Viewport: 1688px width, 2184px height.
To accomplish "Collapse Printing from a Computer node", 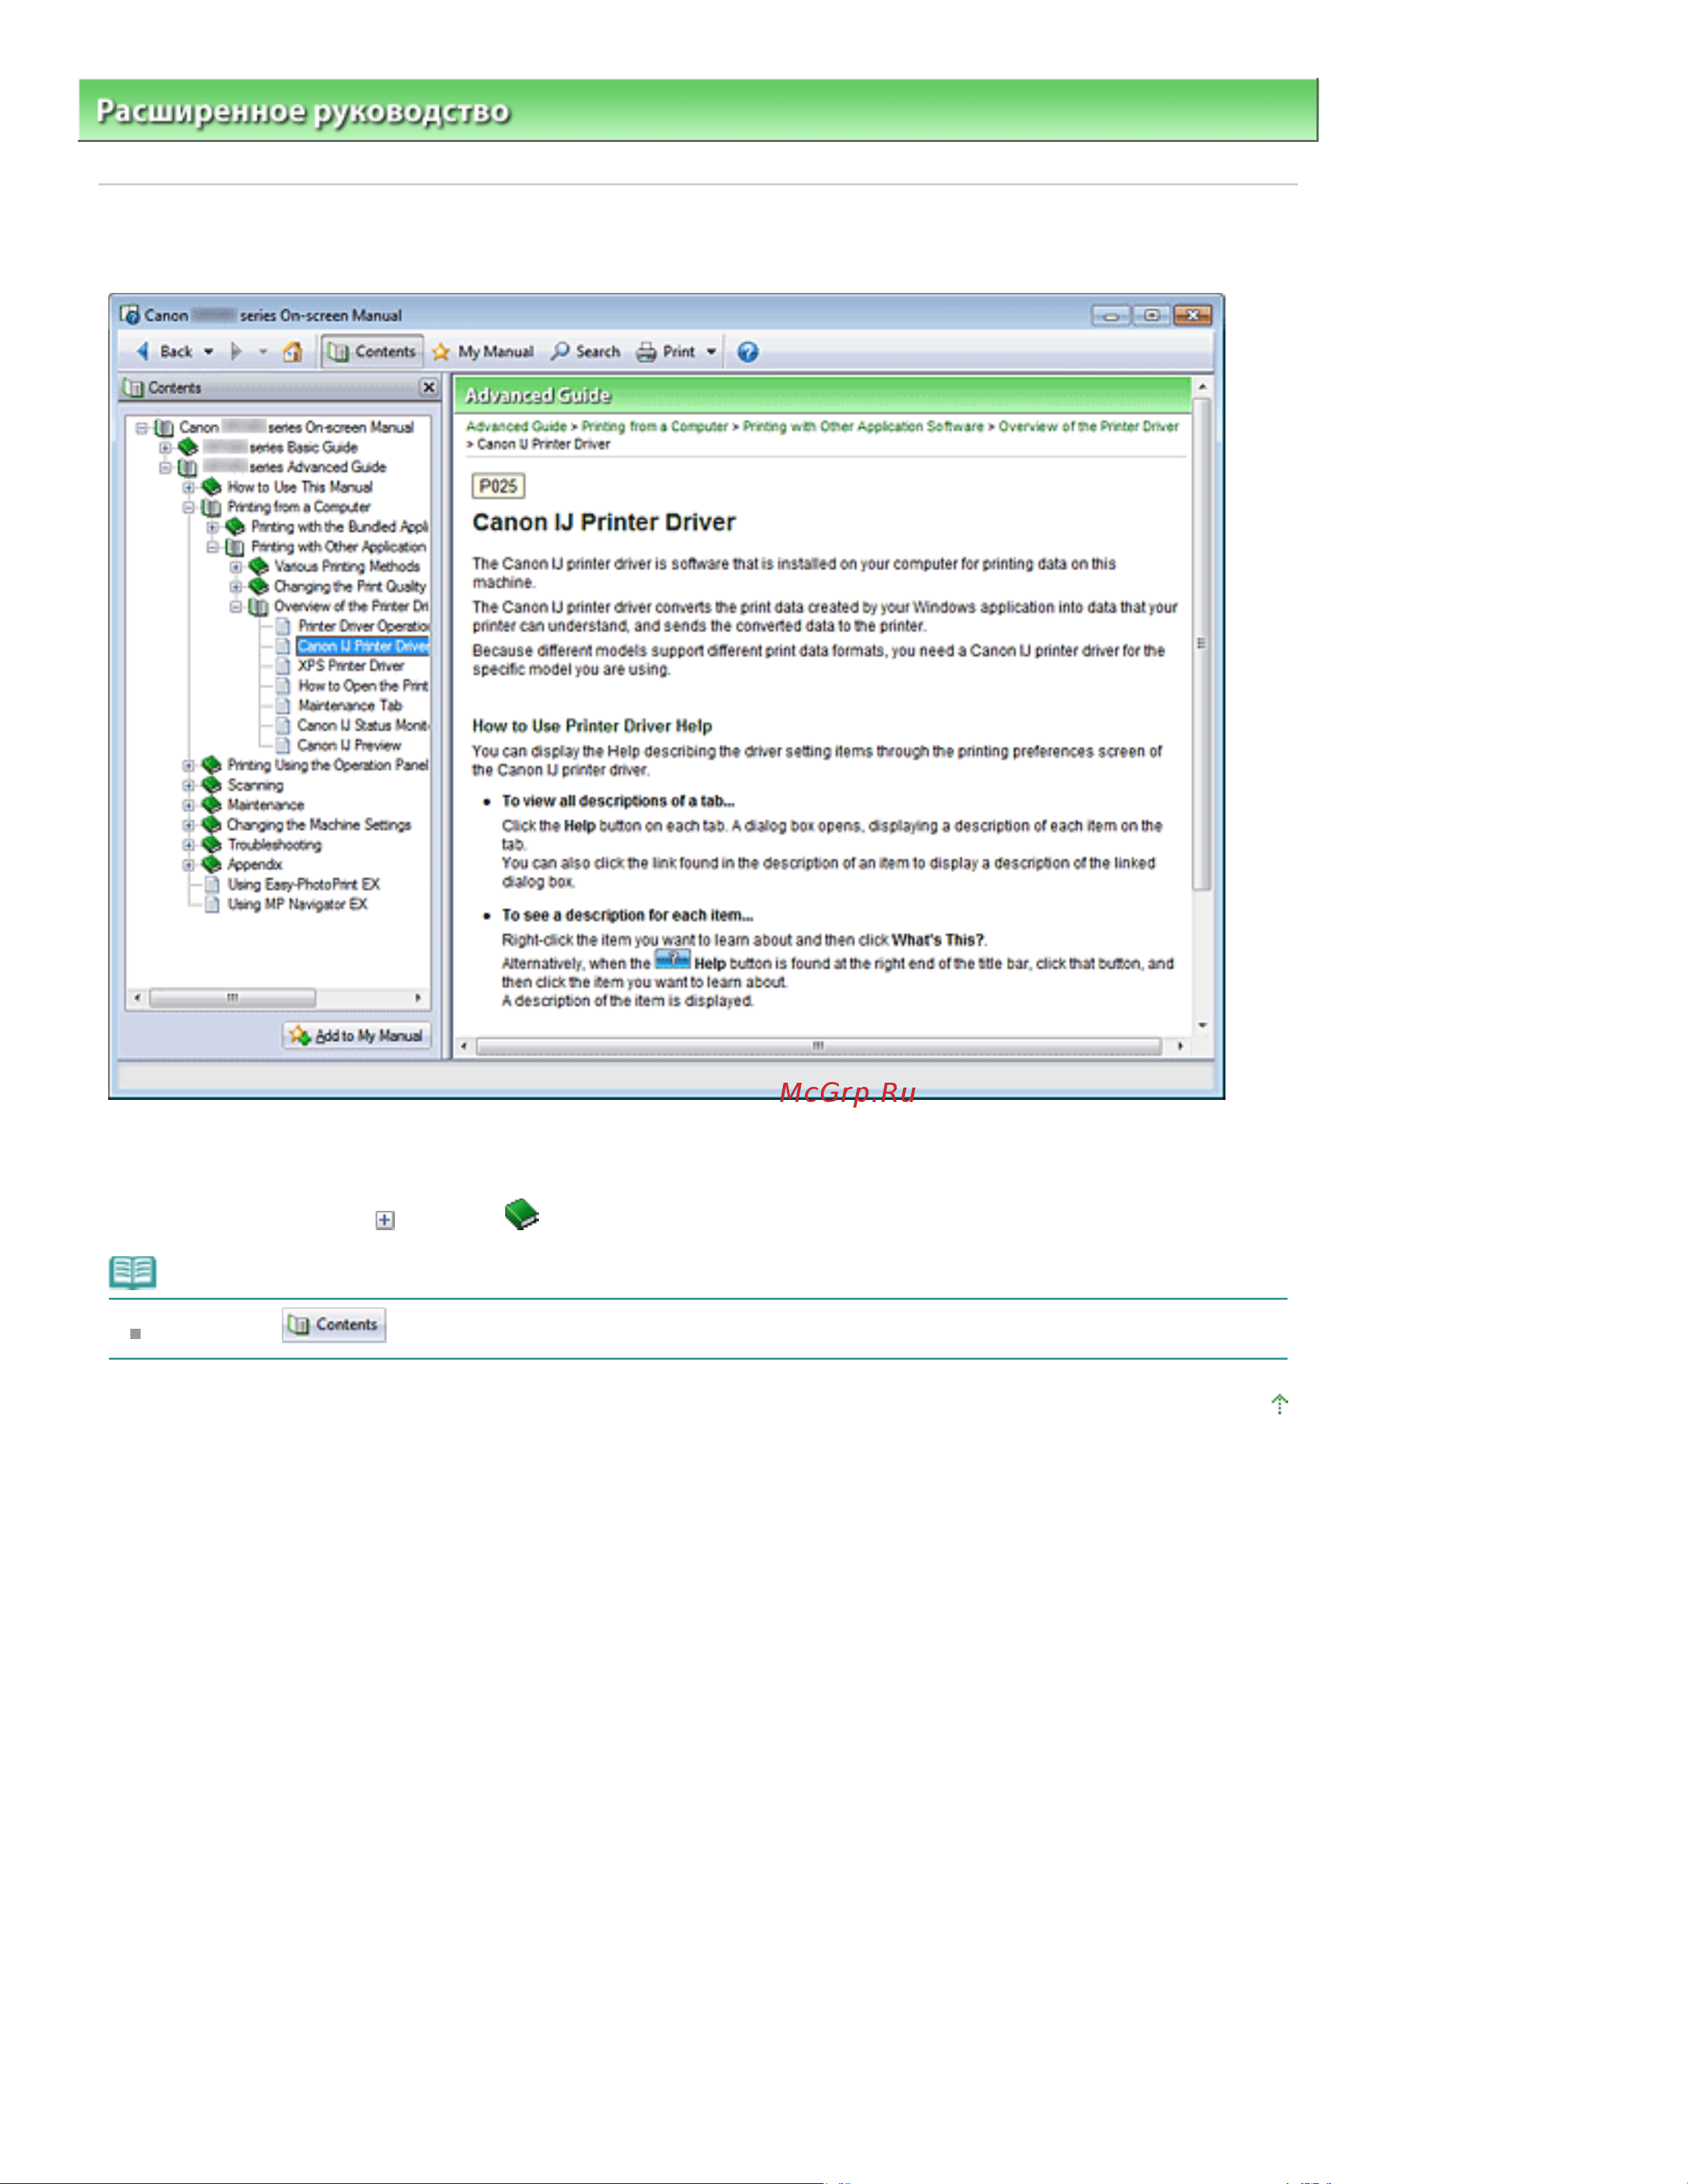I will point(188,507).
